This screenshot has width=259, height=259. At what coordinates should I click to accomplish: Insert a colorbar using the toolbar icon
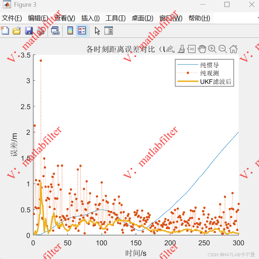click(x=70, y=31)
